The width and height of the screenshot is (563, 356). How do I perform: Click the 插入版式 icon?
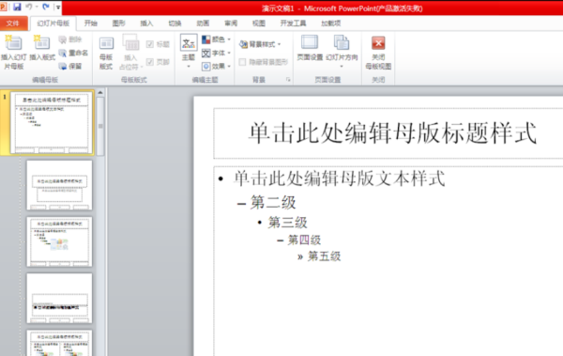(x=41, y=43)
